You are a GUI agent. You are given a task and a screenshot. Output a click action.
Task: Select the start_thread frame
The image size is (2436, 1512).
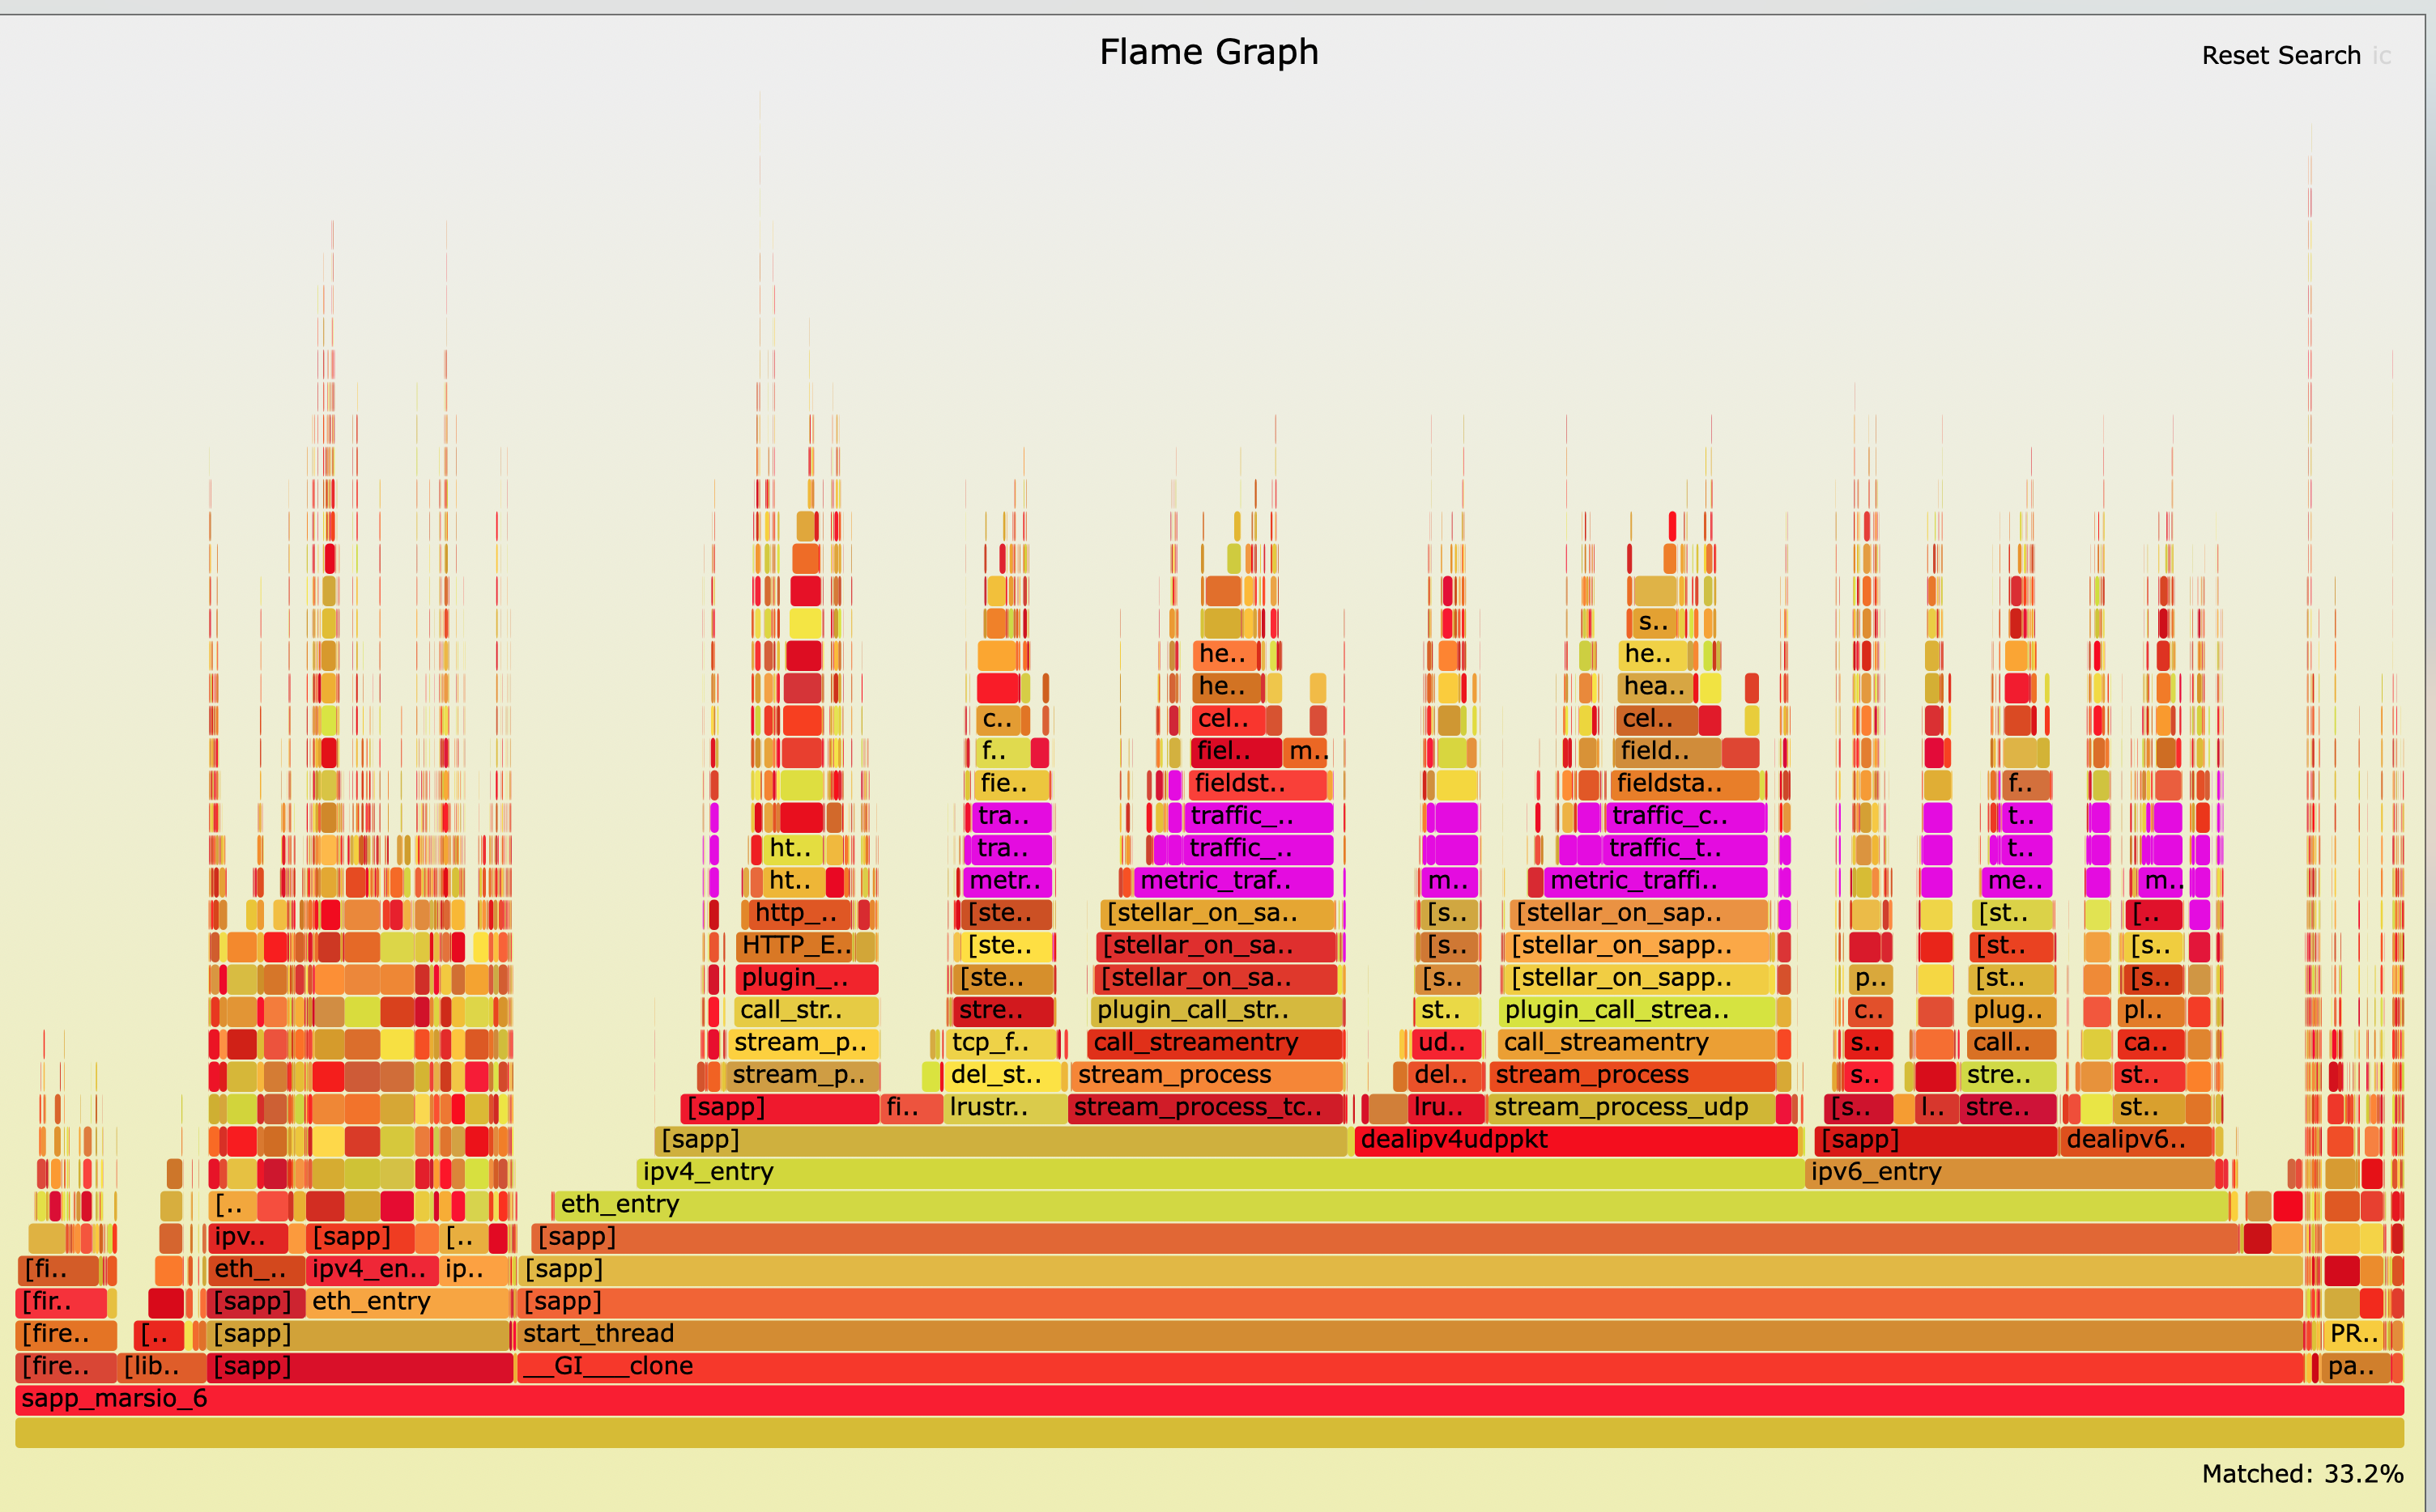pos(1400,1334)
